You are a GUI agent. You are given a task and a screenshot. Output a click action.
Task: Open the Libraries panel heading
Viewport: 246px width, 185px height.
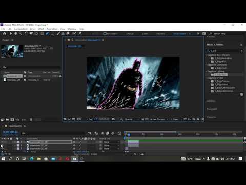tap(211, 101)
